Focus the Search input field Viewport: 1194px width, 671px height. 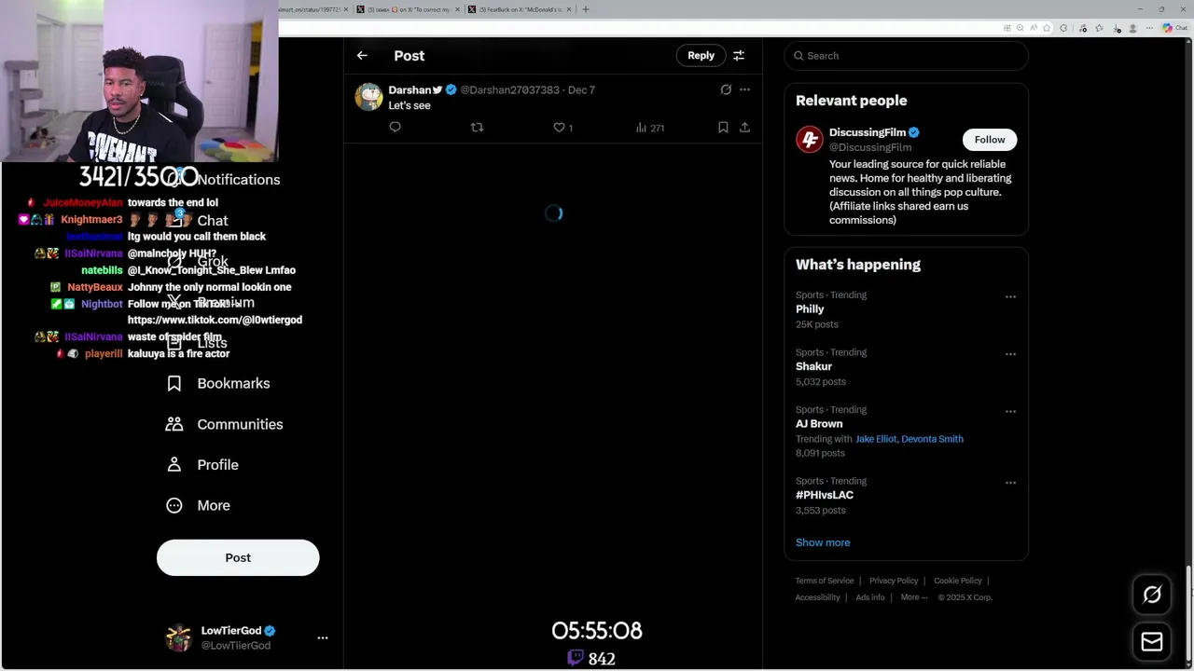pos(906,56)
